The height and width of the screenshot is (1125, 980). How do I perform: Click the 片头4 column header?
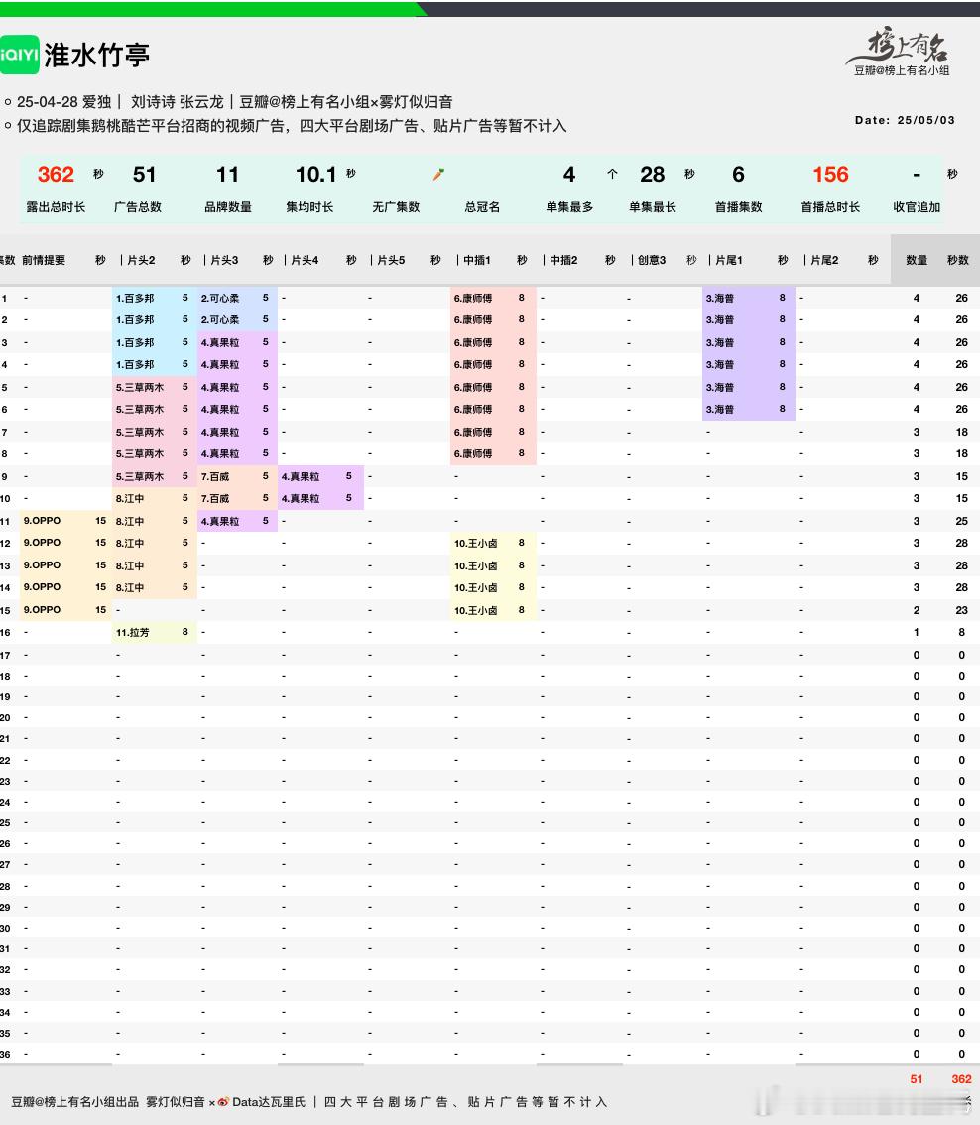(x=305, y=260)
